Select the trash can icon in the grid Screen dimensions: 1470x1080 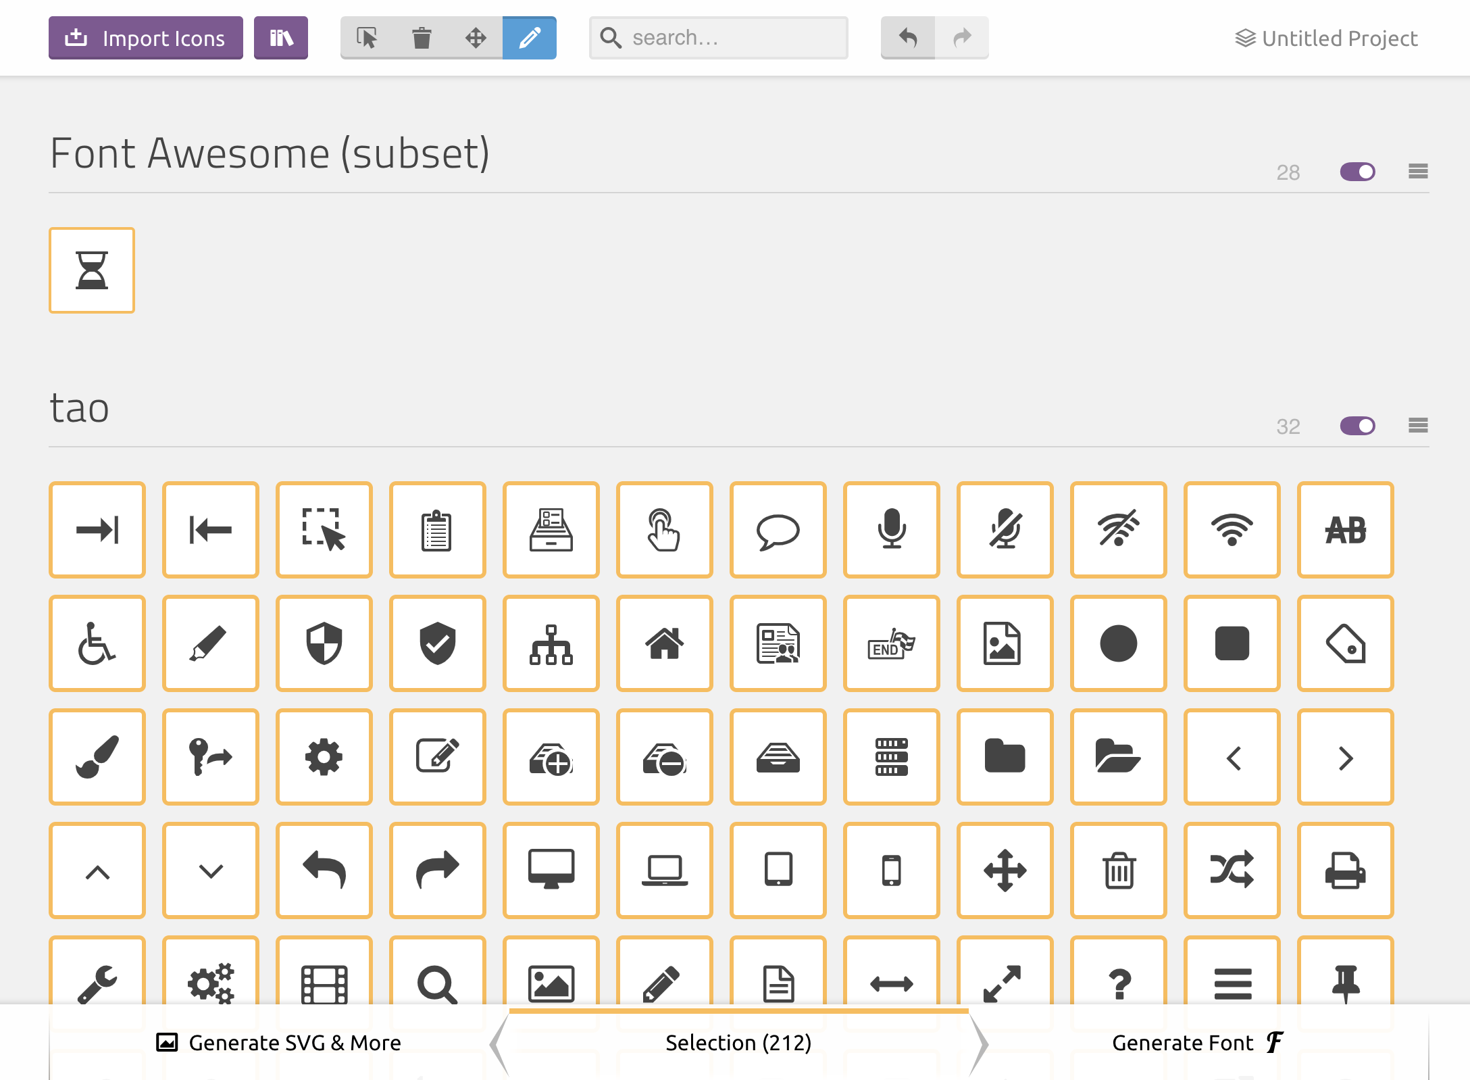click(x=1118, y=870)
